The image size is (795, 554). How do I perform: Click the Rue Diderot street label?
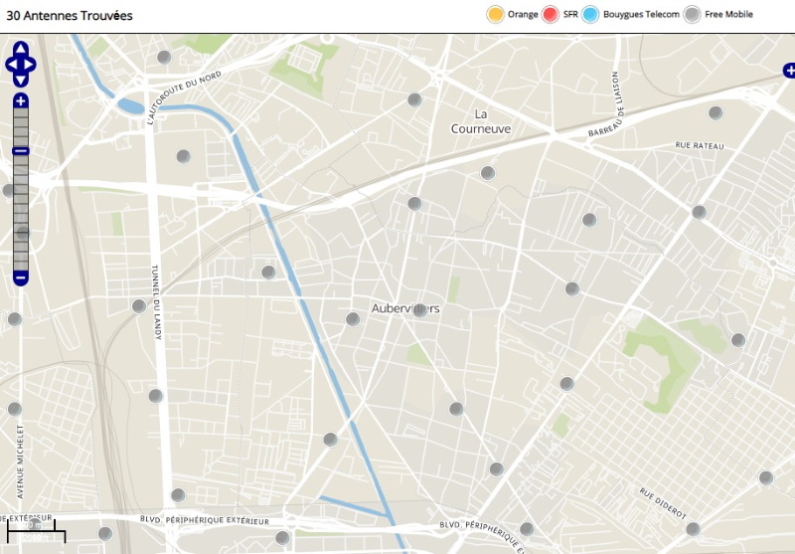click(663, 504)
